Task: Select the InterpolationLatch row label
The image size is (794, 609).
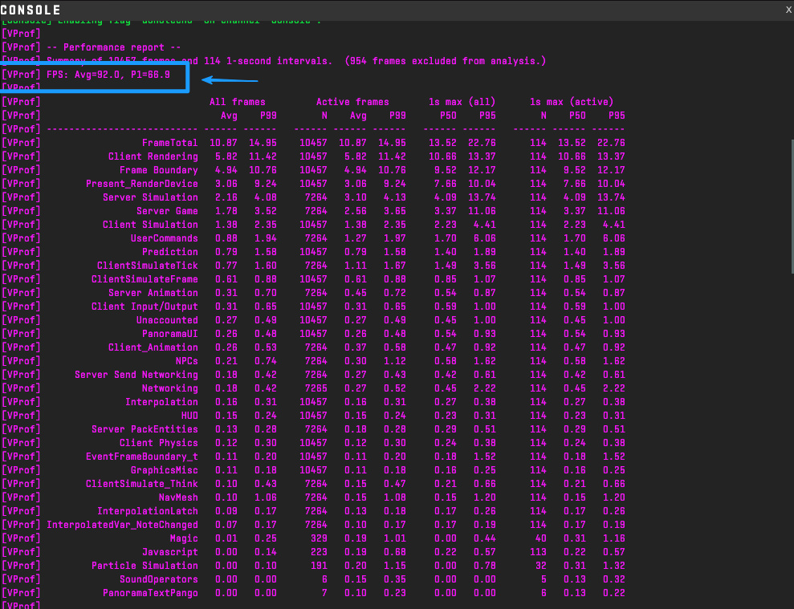Action: click(x=148, y=512)
